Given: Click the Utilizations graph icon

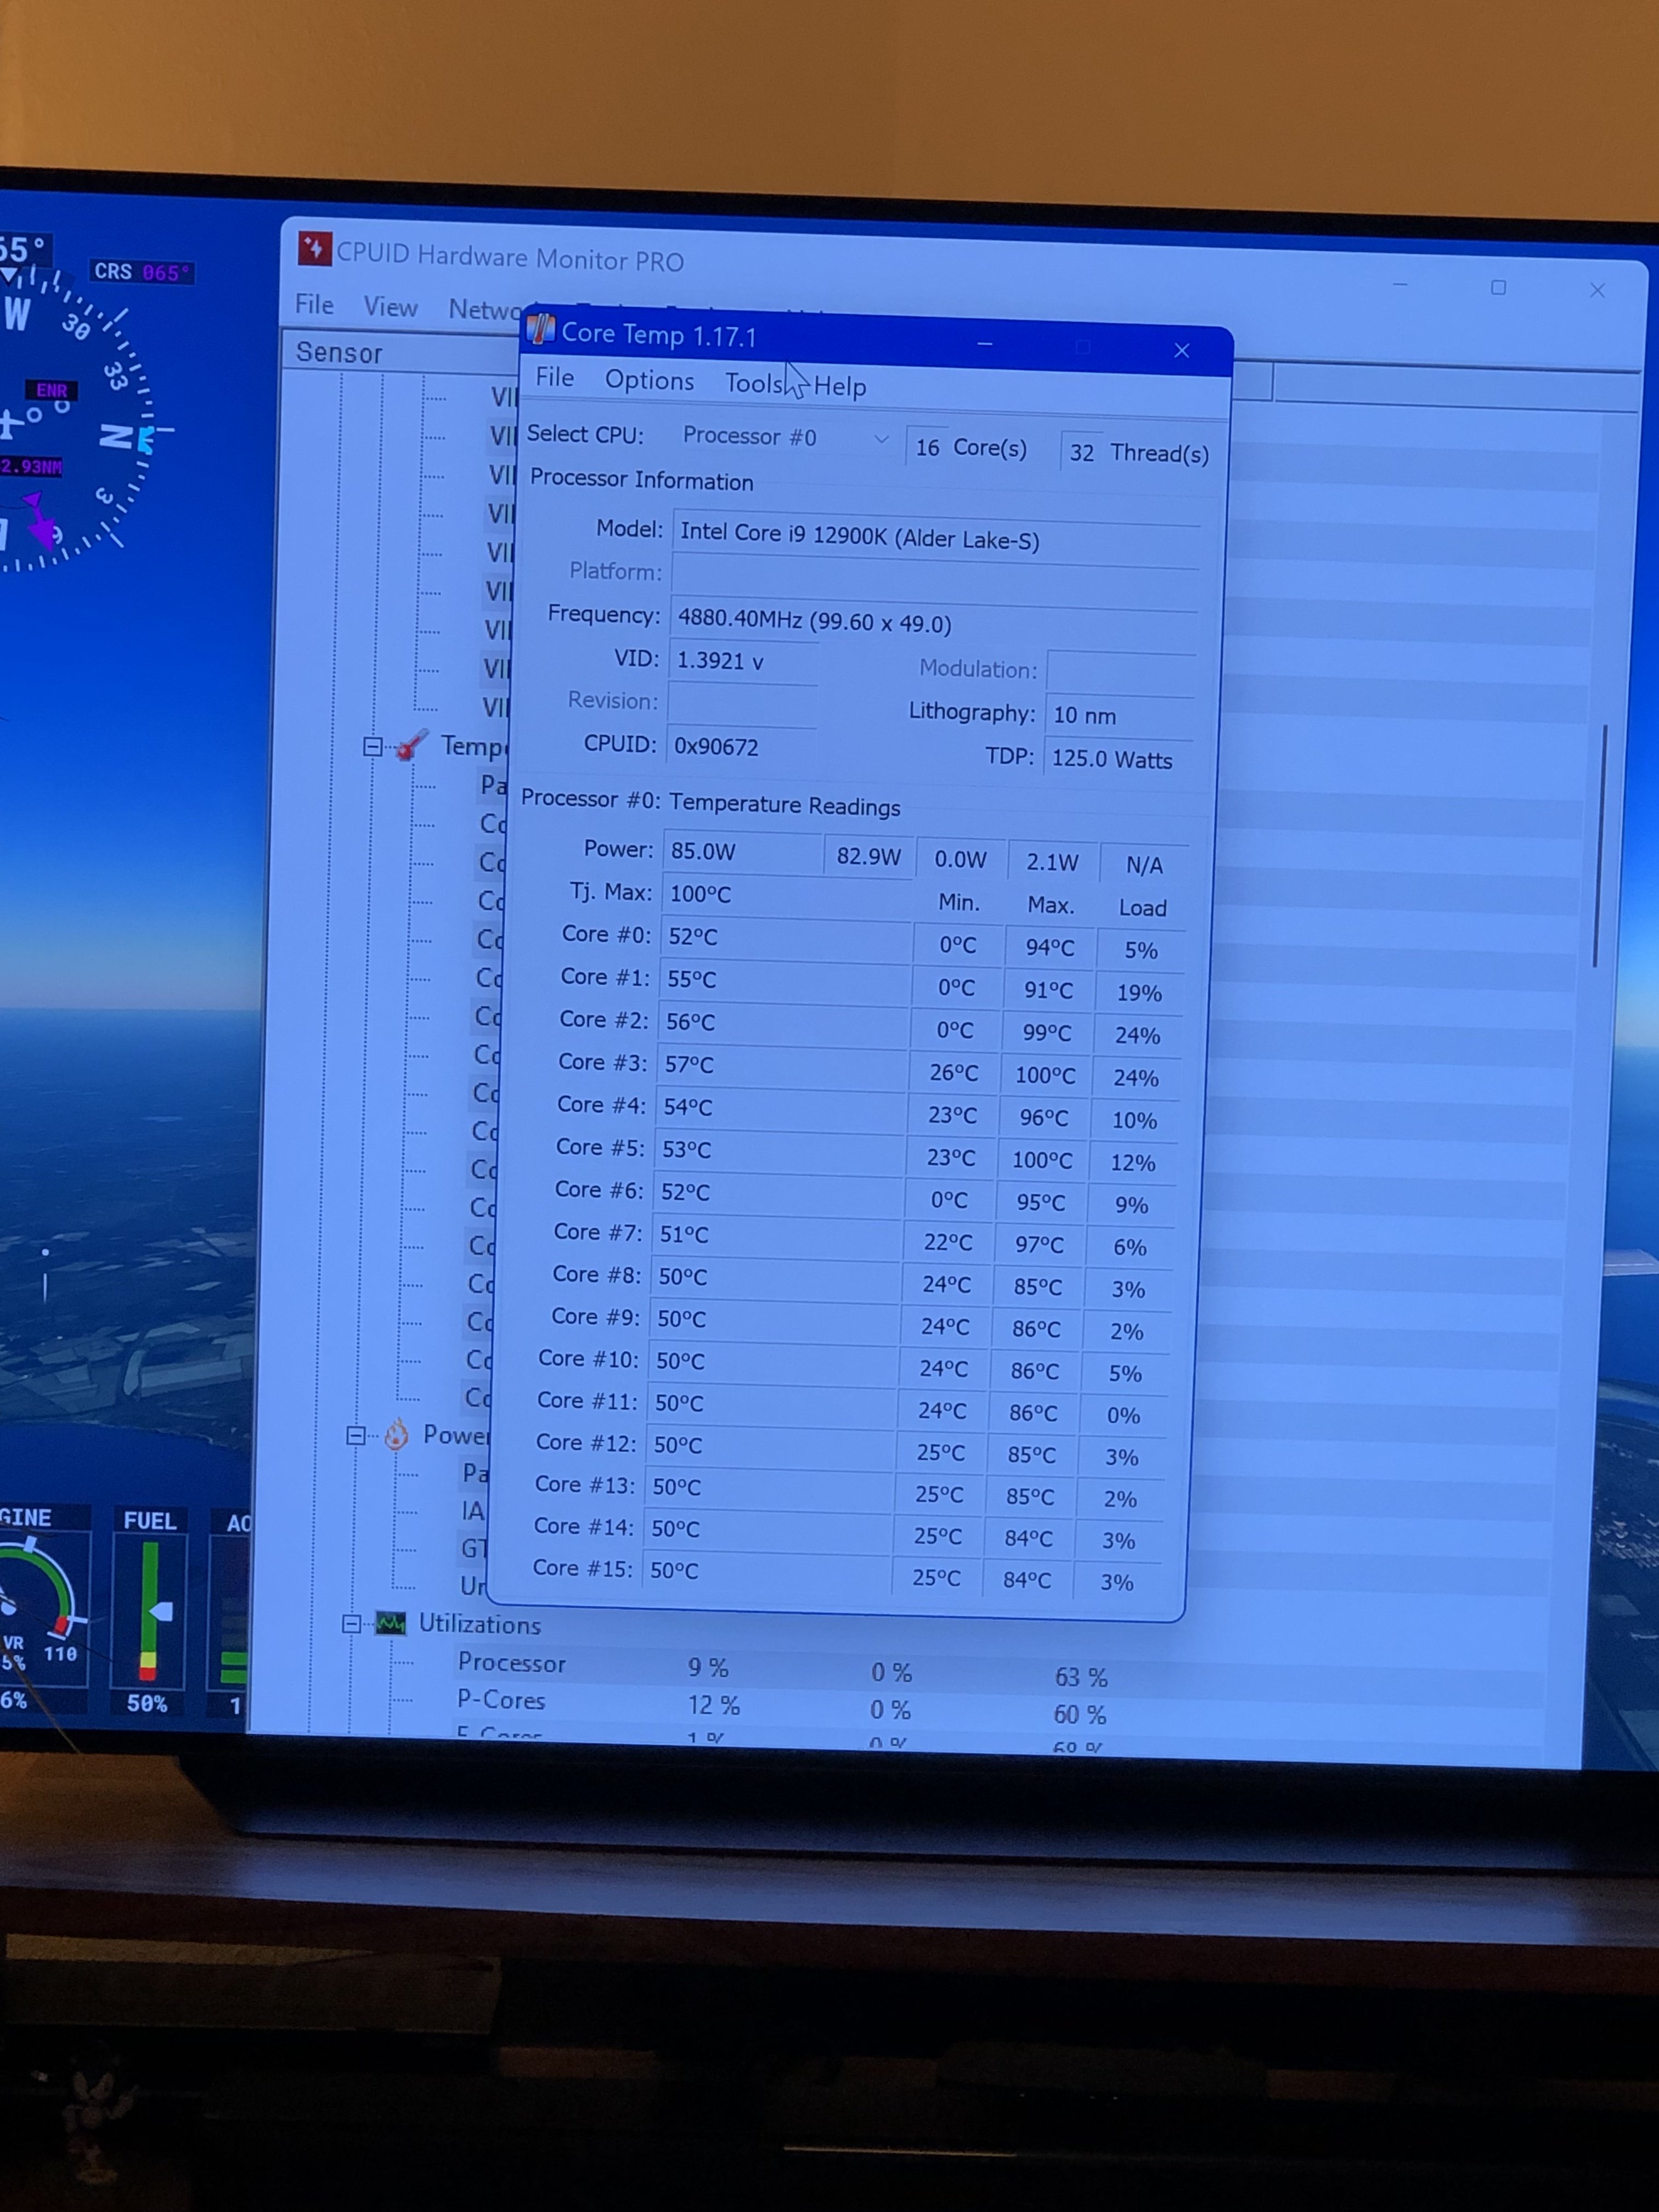Looking at the screenshot, I should pos(391,1623).
